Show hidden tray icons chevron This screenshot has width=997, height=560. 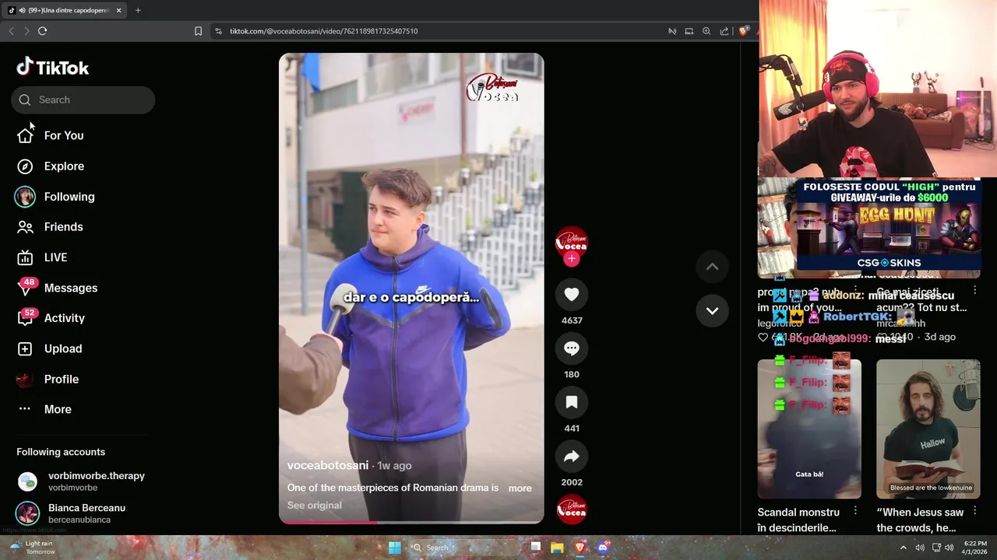click(x=904, y=548)
